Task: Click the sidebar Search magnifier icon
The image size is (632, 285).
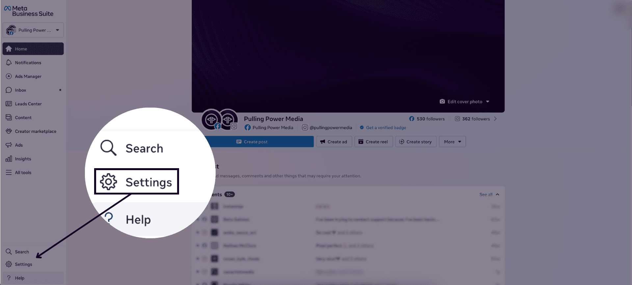Action: (9, 252)
